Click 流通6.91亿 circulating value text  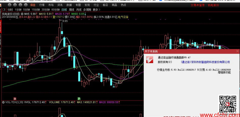pos(111,17)
